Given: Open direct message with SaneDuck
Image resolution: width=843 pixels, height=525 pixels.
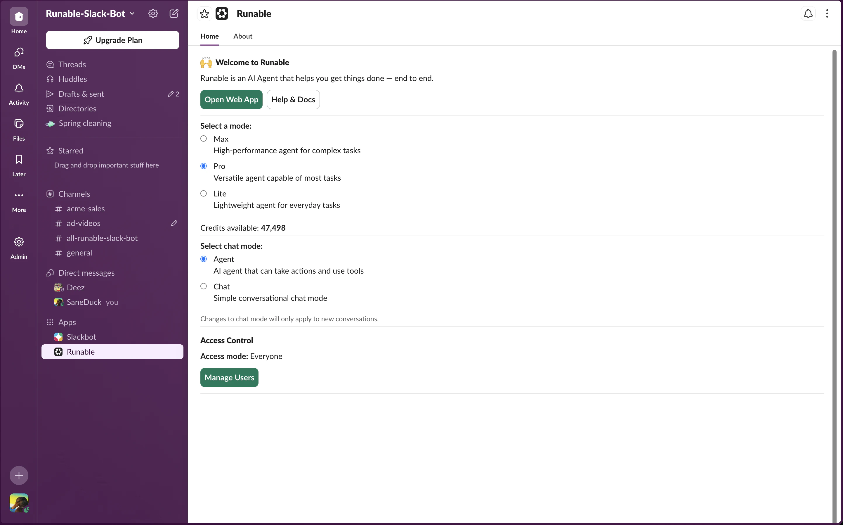Looking at the screenshot, I should (112, 302).
